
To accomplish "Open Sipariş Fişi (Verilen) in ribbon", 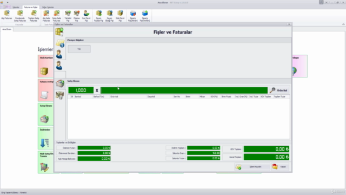I will [x=145, y=16].
